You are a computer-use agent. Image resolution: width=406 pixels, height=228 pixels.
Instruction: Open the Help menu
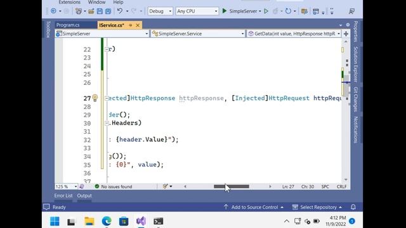(118, 3)
